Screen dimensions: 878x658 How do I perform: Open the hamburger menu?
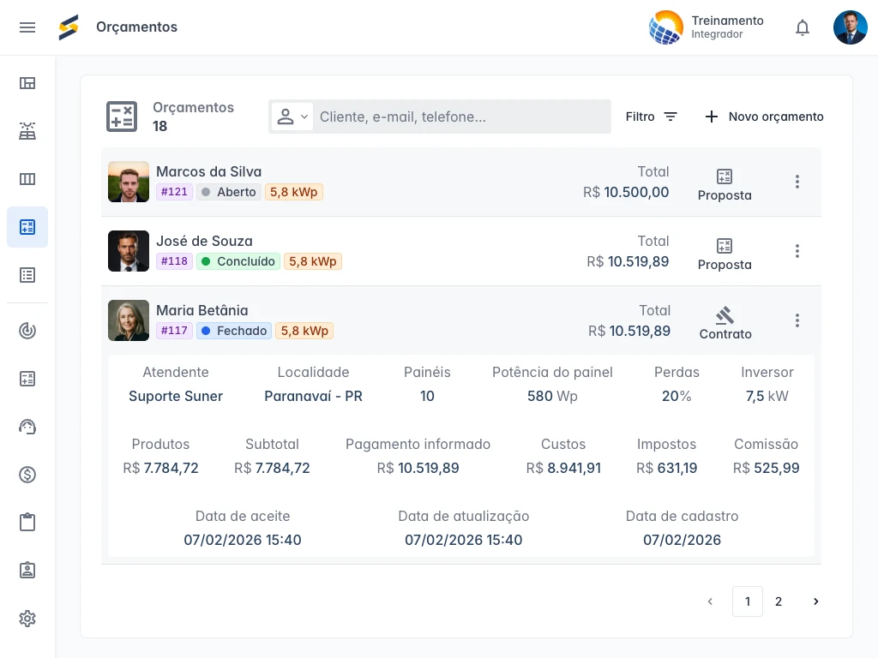pos(27,27)
